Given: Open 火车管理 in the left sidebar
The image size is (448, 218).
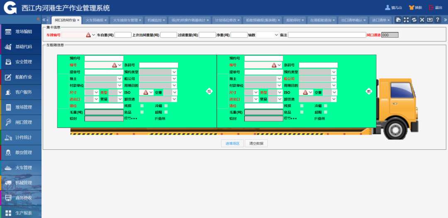Looking at the screenshot, I should (21, 168).
